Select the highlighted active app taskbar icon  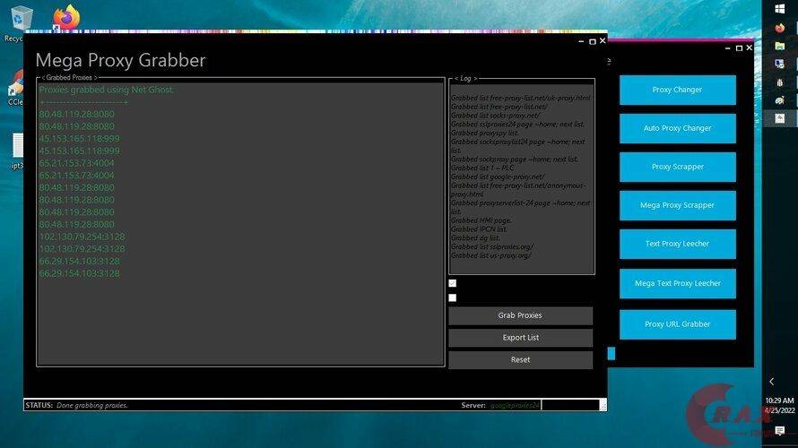coord(780,118)
